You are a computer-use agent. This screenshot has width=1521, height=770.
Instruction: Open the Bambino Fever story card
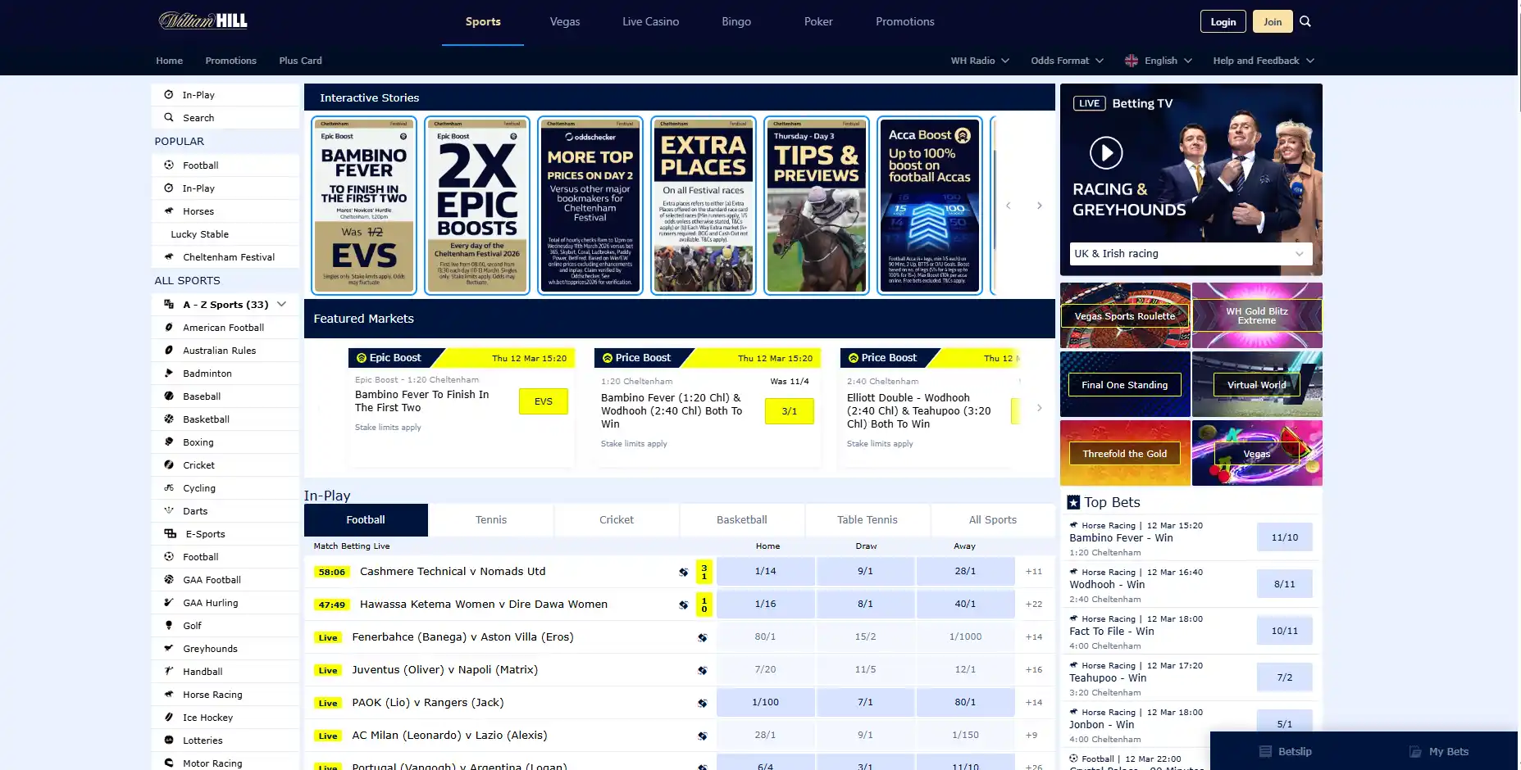tap(364, 206)
